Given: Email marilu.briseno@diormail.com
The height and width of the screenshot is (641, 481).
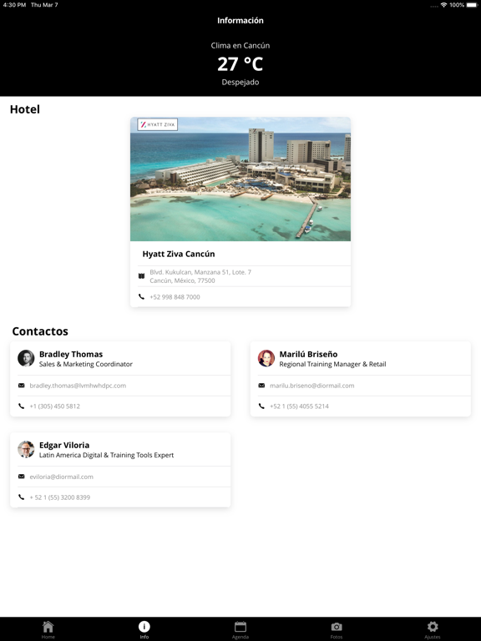Looking at the screenshot, I should click(312, 386).
